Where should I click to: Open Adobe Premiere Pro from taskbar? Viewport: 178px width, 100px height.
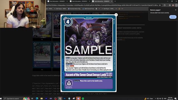pyautogui.click(x=46, y=99)
